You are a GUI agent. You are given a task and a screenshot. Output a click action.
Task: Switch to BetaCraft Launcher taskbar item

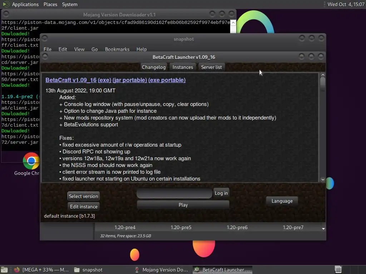(x=222, y=270)
